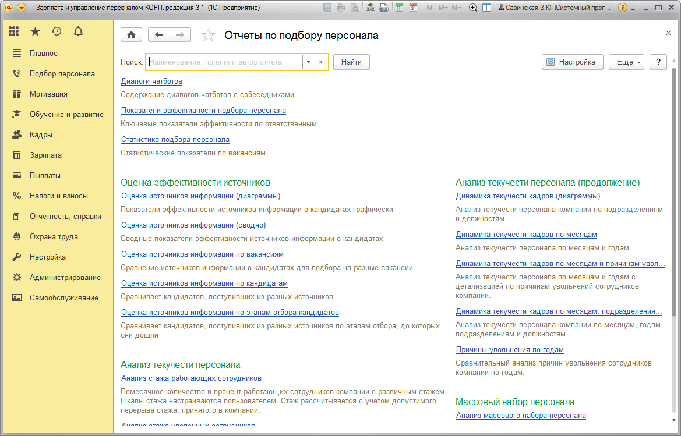Open the Администрирование section
The image size is (681, 436).
coord(58,278)
